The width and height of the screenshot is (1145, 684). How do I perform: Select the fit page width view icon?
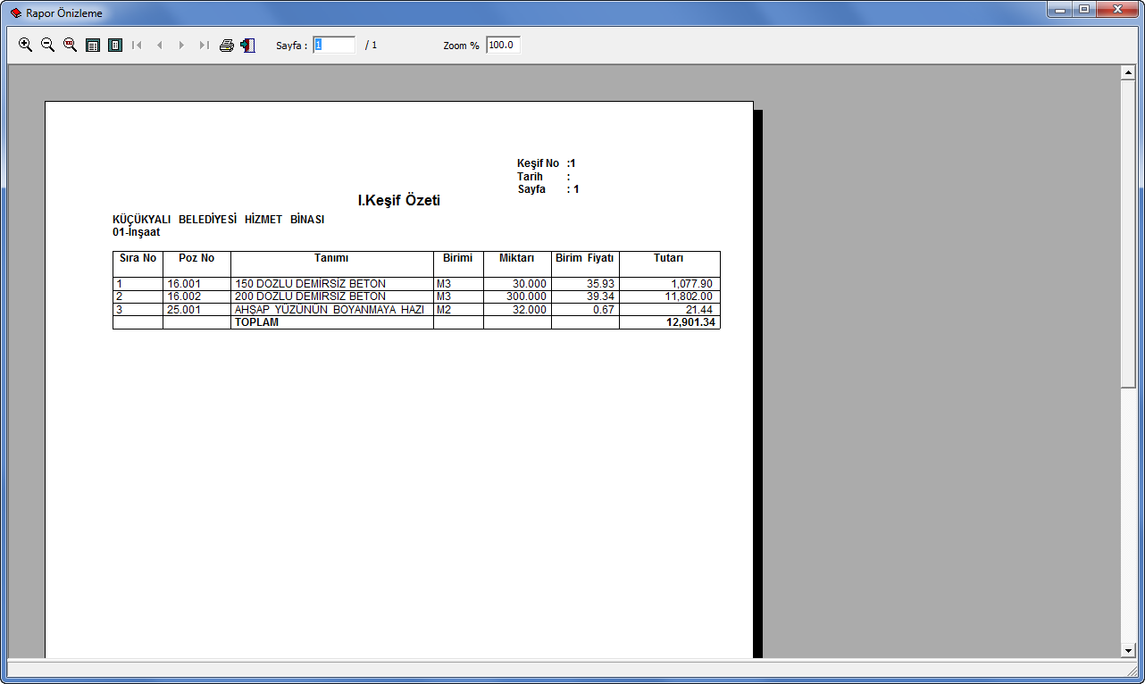click(93, 45)
